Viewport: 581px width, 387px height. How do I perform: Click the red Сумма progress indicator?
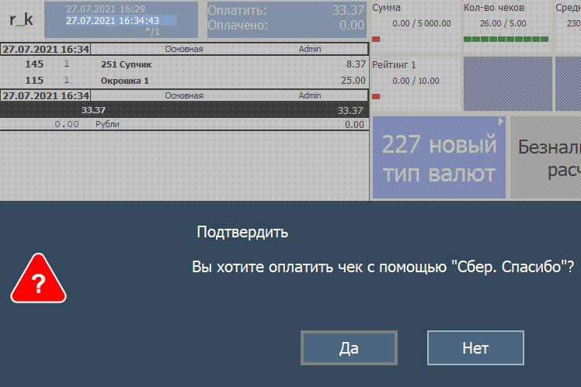(x=376, y=39)
